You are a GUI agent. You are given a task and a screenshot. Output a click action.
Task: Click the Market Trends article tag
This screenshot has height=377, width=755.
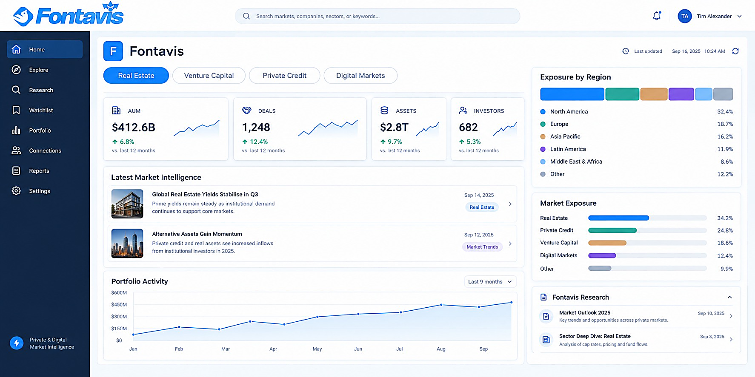(482, 247)
